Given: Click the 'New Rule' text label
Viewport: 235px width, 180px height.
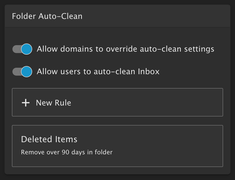Looking at the screenshot, I should point(53,103).
